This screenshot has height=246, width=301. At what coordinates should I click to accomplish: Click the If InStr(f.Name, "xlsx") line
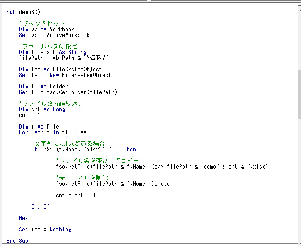pos(84,149)
